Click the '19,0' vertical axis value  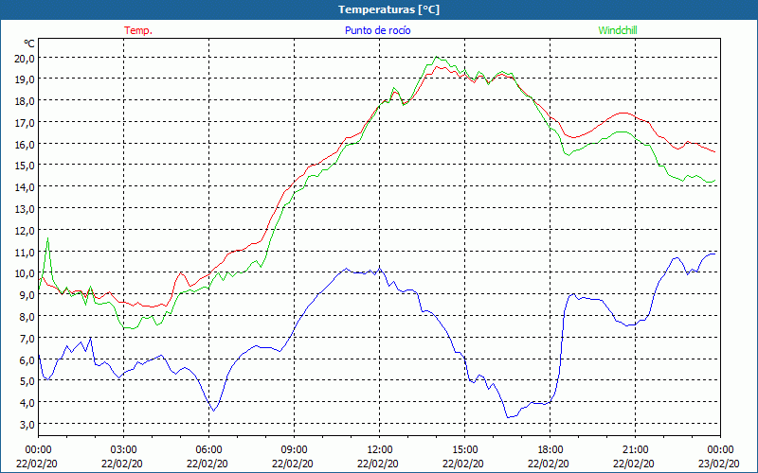25,79
